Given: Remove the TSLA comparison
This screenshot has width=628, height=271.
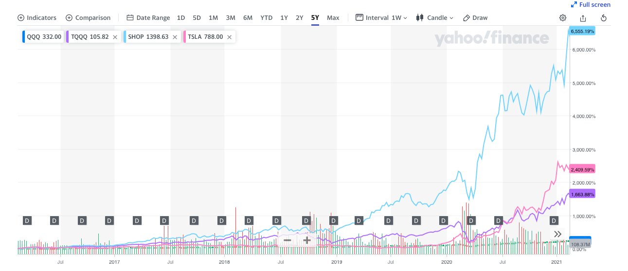Looking at the screenshot, I should [x=229, y=37].
